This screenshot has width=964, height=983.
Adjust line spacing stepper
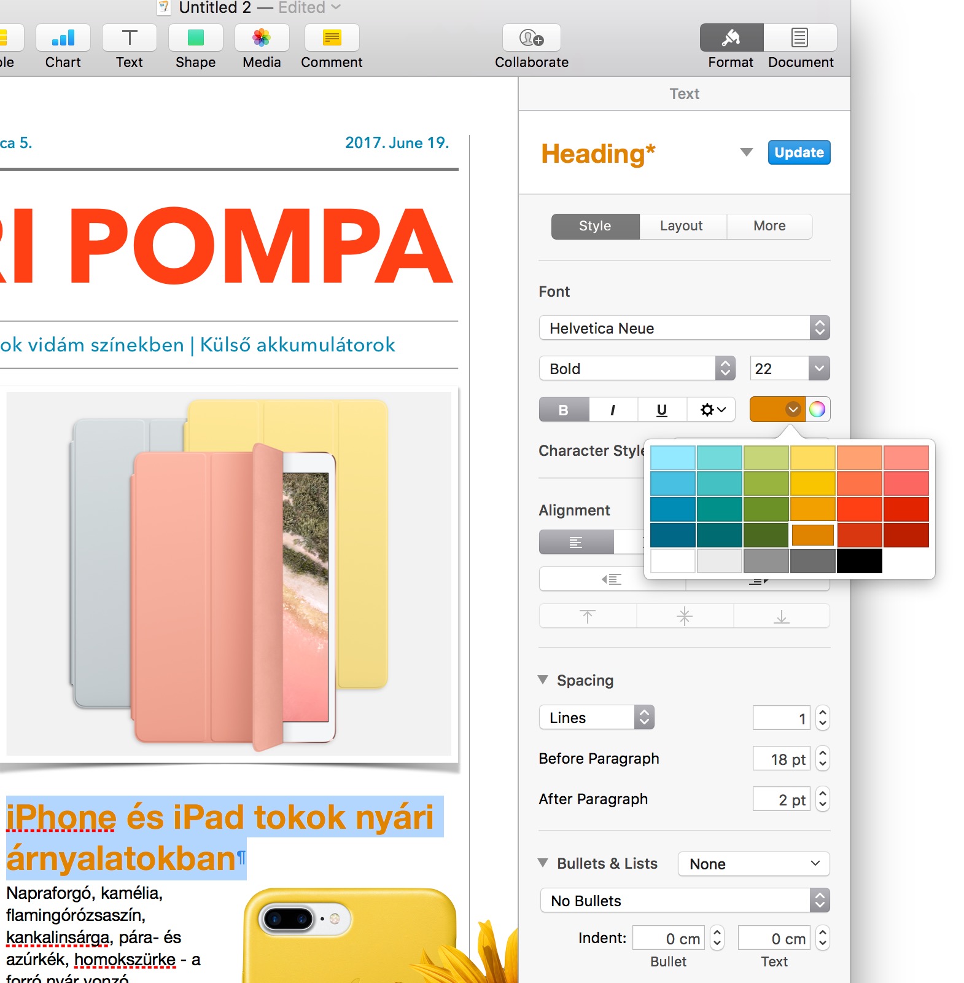pyautogui.click(x=823, y=718)
